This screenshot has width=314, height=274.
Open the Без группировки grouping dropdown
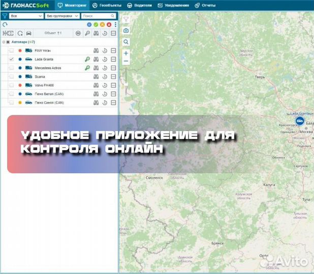pos(62,16)
